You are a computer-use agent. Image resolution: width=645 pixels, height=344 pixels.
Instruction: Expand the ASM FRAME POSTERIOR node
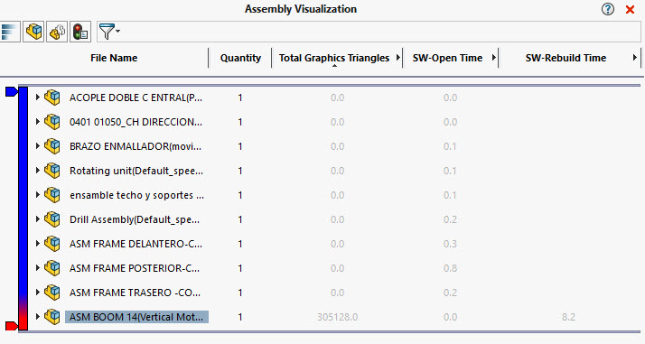(37, 268)
